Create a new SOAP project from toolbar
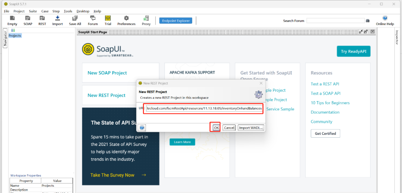Screen dimensions: 402x193 [28, 20]
